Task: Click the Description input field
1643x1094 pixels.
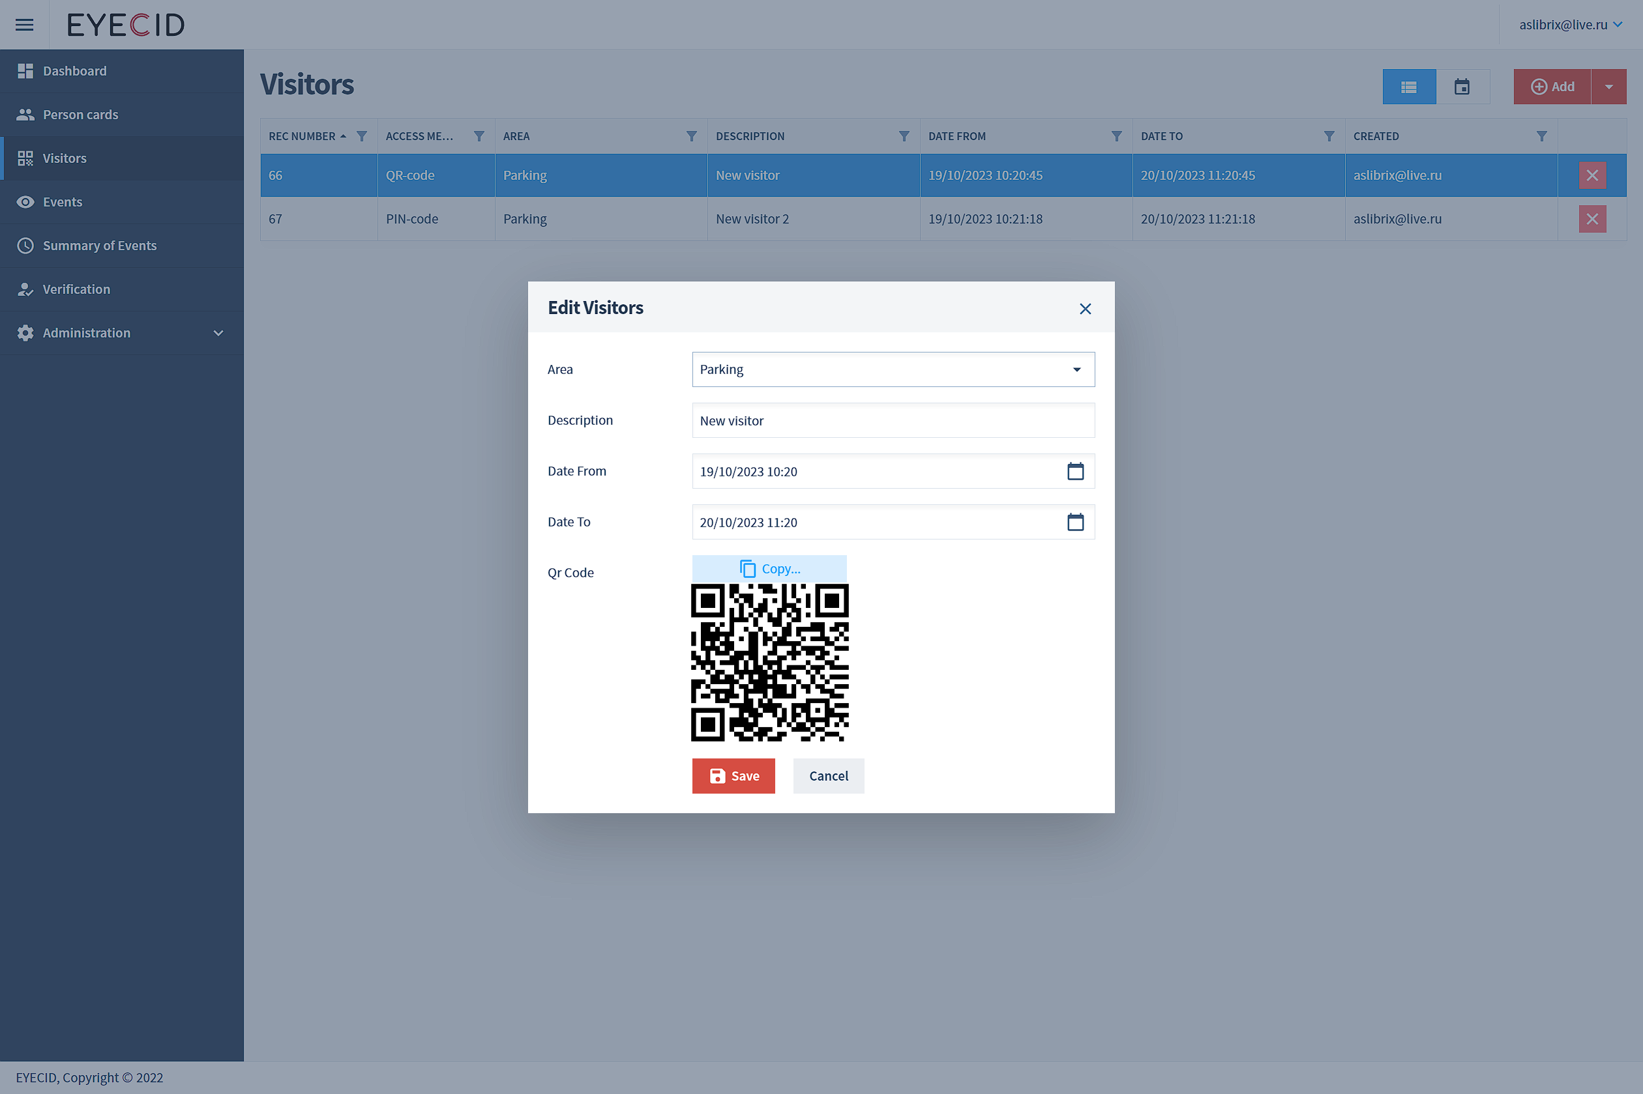Action: [x=893, y=421]
